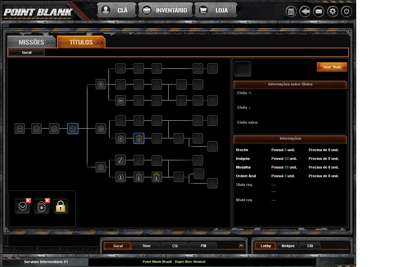Open the calendar icon in top bar
Image resolution: width=399 pixels, height=267 pixels.
(x=291, y=11)
